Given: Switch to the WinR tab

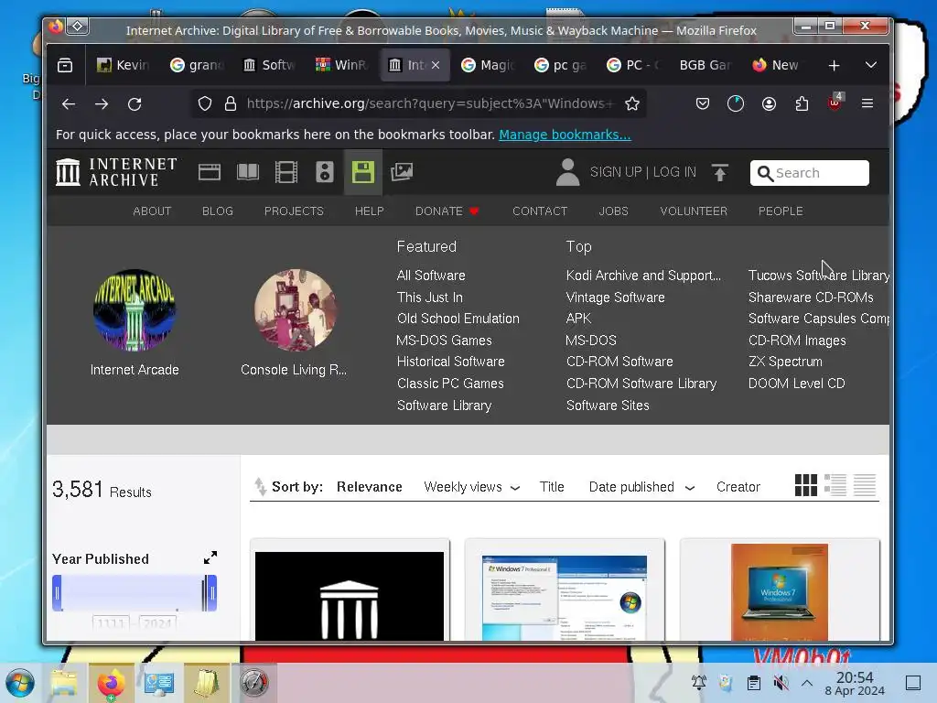Looking at the screenshot, I should tap(343, 65).
